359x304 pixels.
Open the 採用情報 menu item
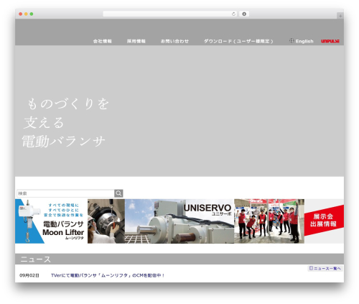click(136, 41)
